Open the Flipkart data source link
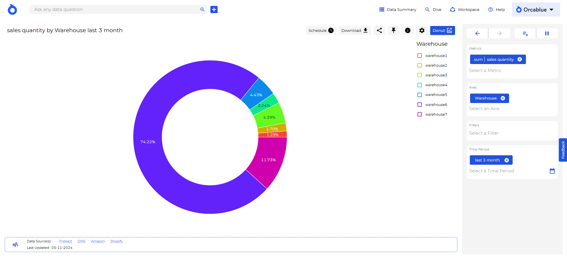 tap(66, 241)
